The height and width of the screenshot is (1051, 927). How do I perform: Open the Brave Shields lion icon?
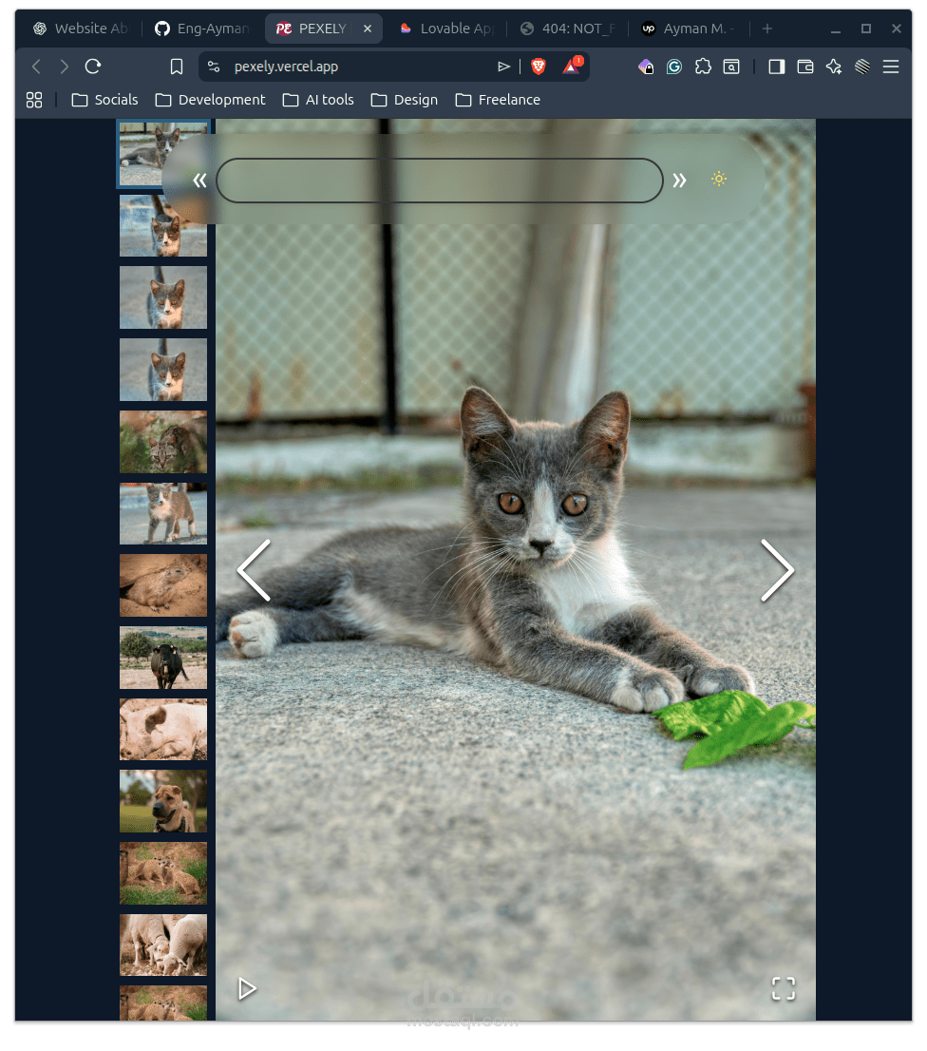(538, 67)
